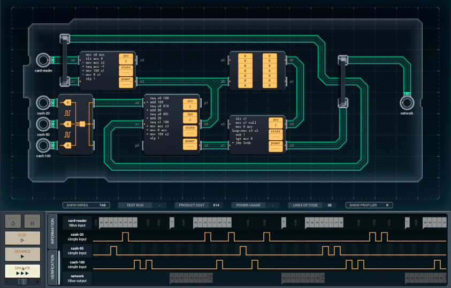The width and height of the screenshot is (451, 288).
Task: Click the orange junction square in the input expander
Action: click(82, 124)
